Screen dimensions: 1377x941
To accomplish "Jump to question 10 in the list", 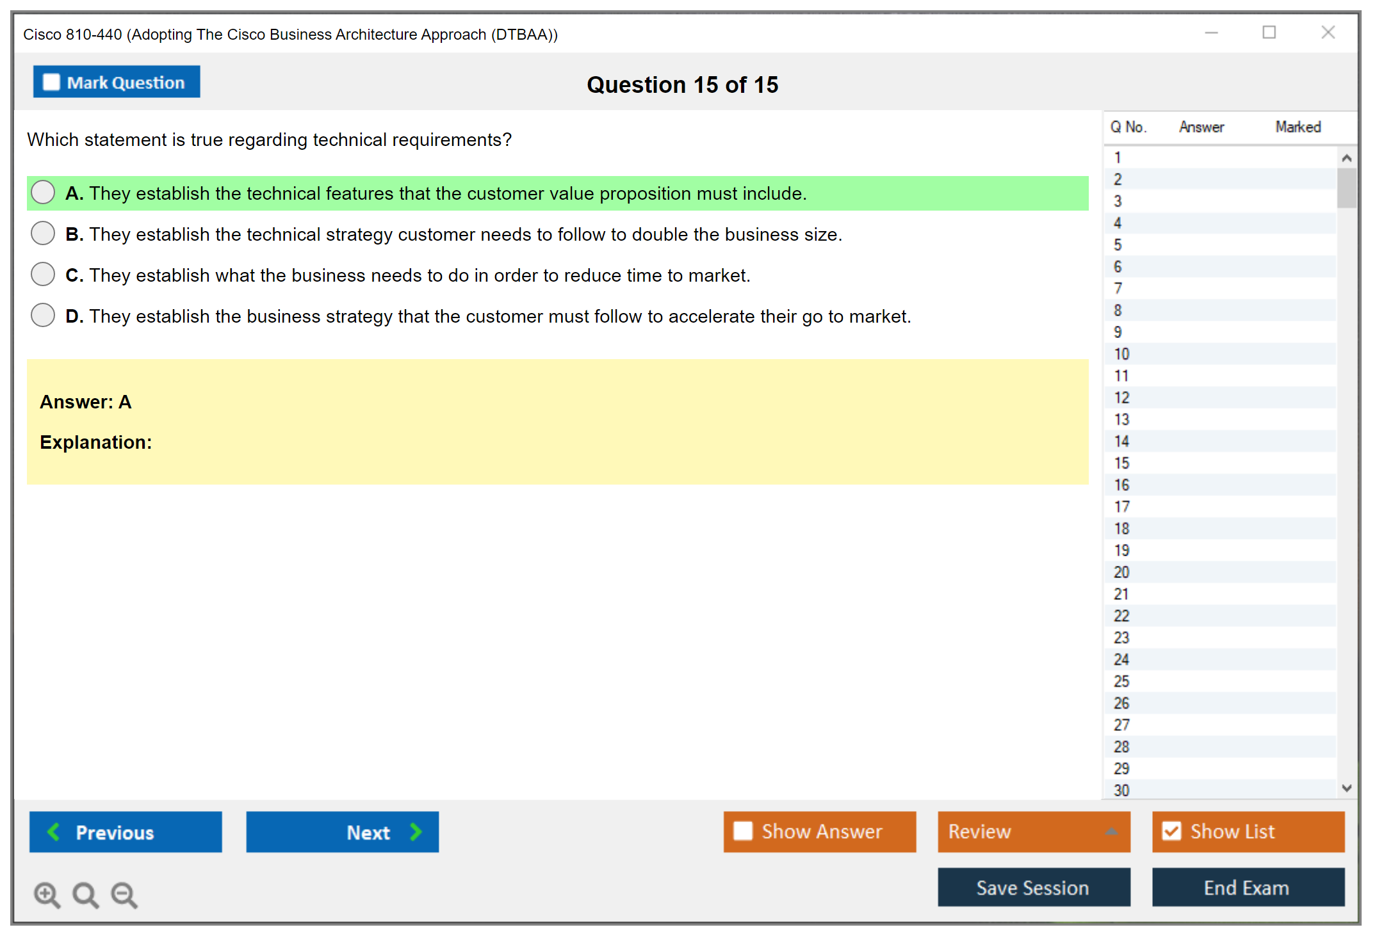I will coord(1122,354).
